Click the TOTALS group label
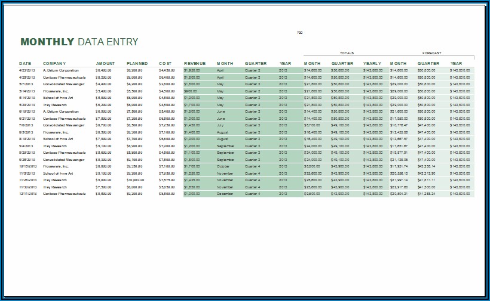This screenshot has height=301, width=490. (x=347, y=53)
